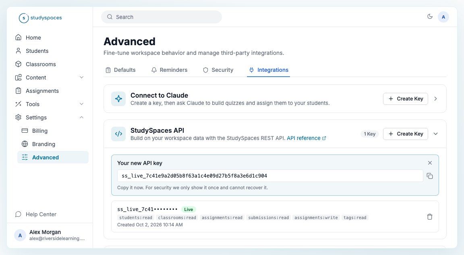
Task: Click the studyspaces logo
Action: 40,18
